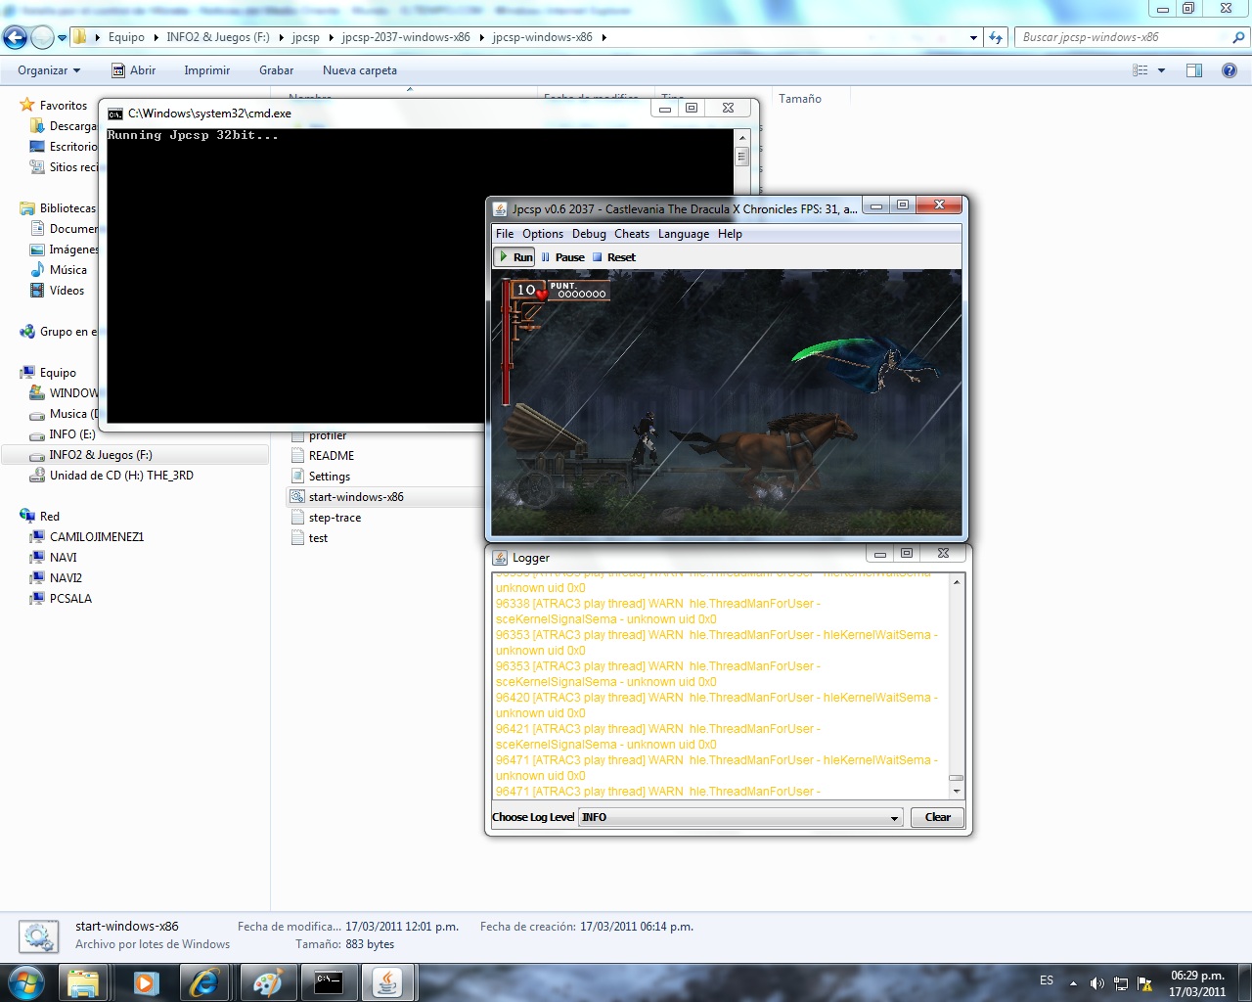Click the Tamaño column header
The height and width of the screenshot is (1002, 1252).
click(800, 99)
